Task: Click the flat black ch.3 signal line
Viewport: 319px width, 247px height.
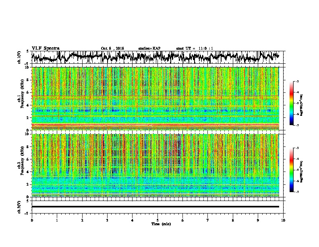Action: (x=155, y=207)
